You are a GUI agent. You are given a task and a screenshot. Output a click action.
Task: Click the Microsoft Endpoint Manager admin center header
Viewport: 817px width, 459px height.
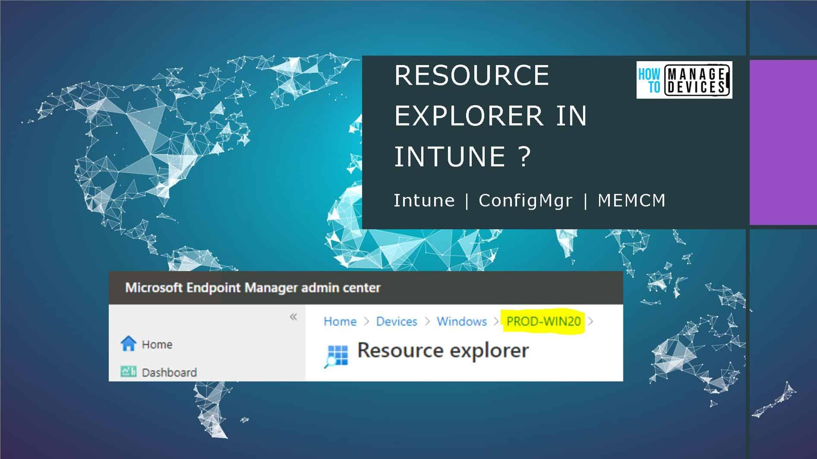click(253, 288)
